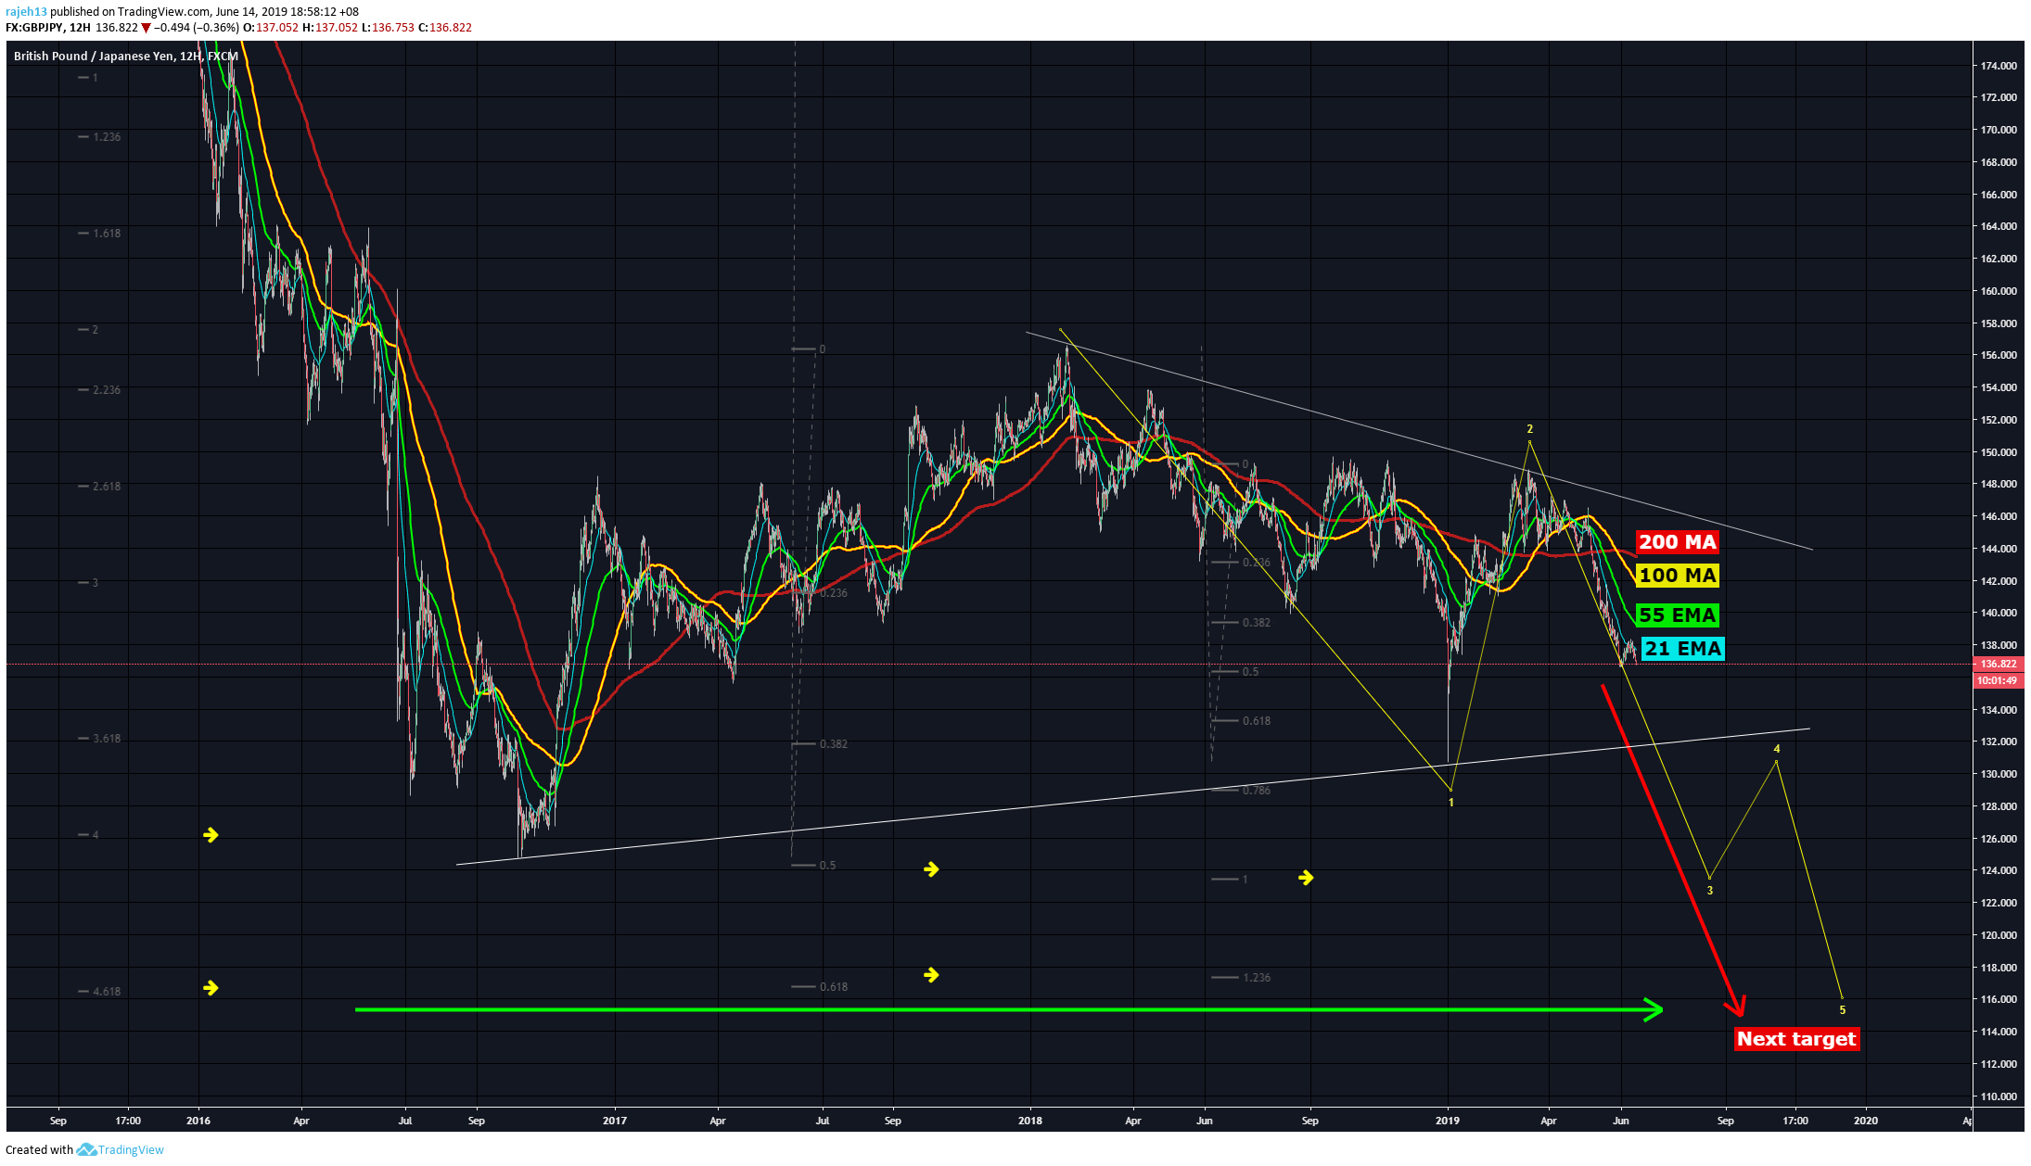
Task: Click the long green horizontal arrow drawing
Action: [x=1008, y=1009]
